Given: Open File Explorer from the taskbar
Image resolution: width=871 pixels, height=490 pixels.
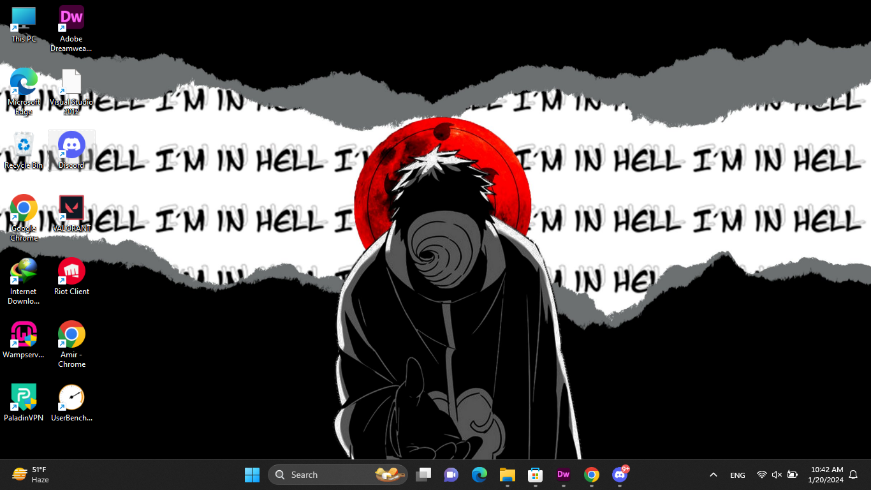Looking at the screenshot, I should (508, 475).
